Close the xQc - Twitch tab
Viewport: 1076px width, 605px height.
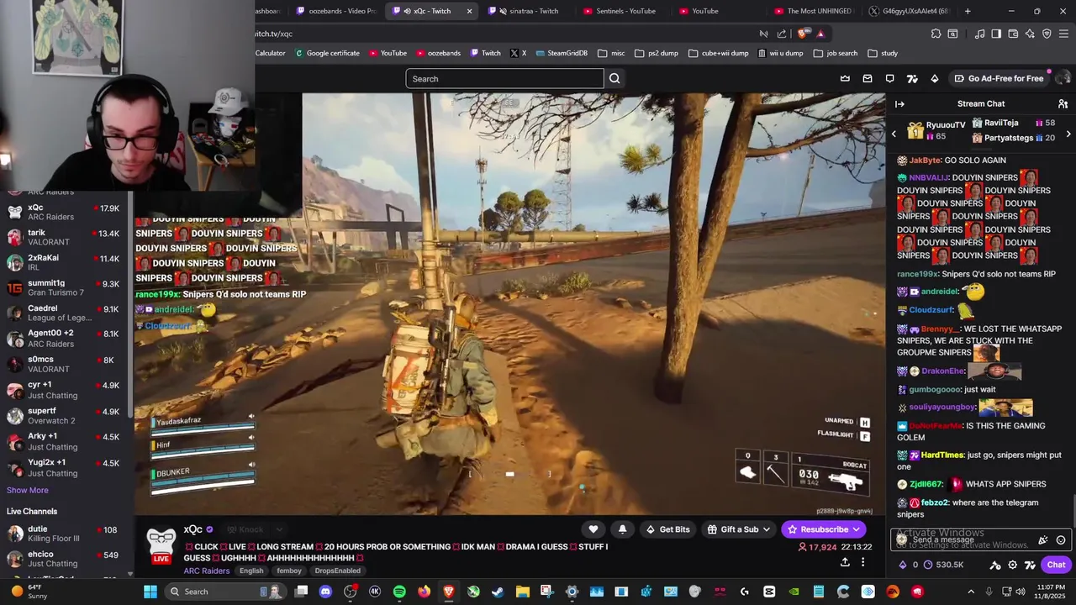[469, 11]
